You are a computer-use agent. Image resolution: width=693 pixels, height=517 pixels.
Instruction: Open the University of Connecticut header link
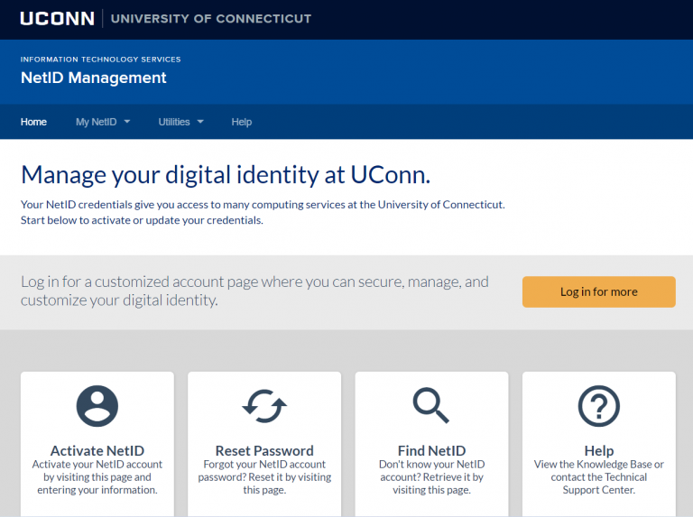click(x=211, y=18)
